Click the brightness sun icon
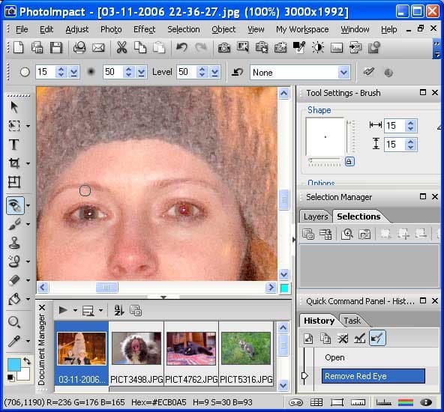This screenshot has width=444, height=412. point(318,47)
